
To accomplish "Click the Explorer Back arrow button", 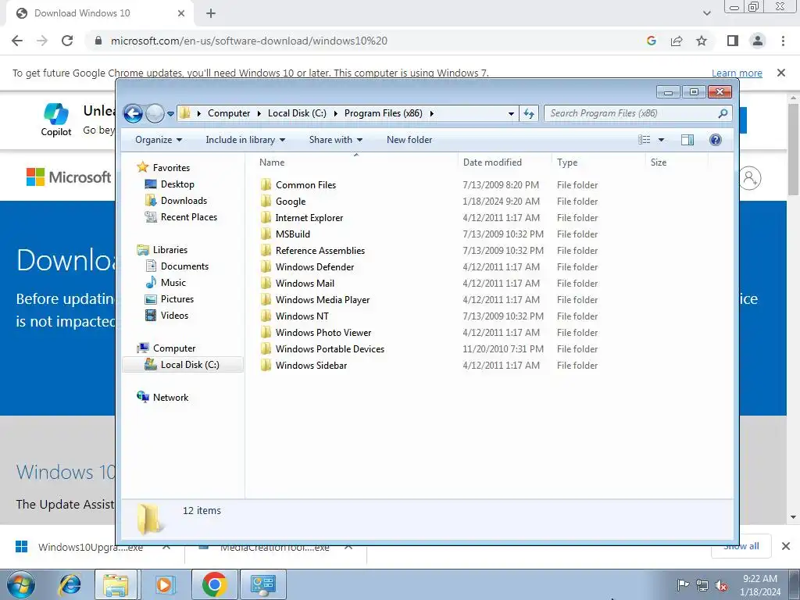I will (133, 113).
